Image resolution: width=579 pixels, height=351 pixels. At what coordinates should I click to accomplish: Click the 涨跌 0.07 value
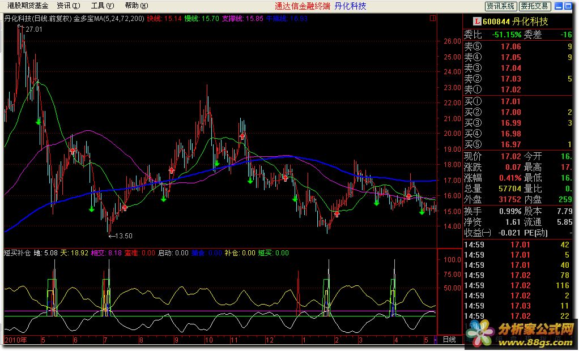(x=513, y=167)
